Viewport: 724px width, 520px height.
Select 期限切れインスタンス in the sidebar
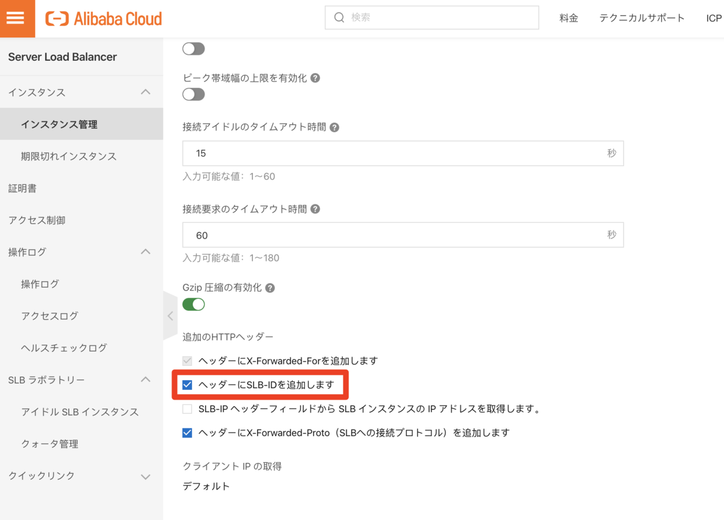pos(69,157)
